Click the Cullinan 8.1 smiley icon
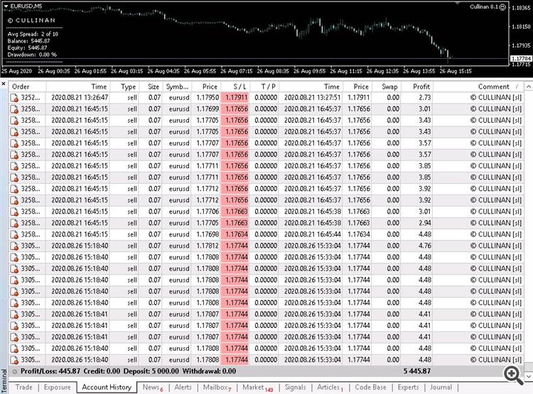The width and height of the screenshot is (533, 394). click(502, 7)
